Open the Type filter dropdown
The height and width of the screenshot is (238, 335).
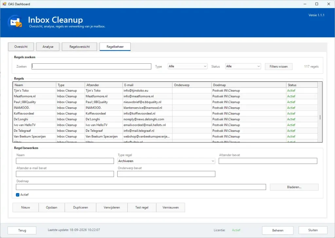tap(187, 66)
